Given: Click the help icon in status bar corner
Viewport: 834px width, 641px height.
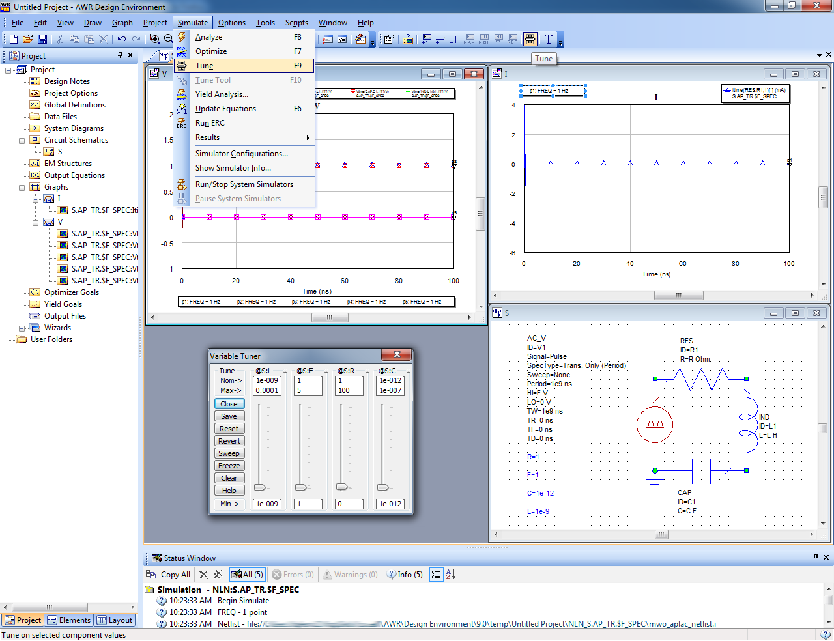Looking at the screenshot, I should point(825,635).
